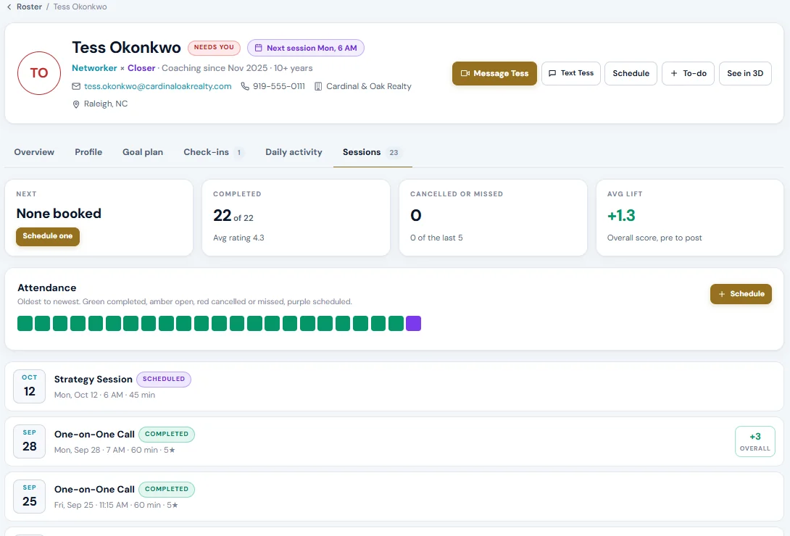Click the first green attendance square
Viewport: 790px width, 536px height.
25,324
